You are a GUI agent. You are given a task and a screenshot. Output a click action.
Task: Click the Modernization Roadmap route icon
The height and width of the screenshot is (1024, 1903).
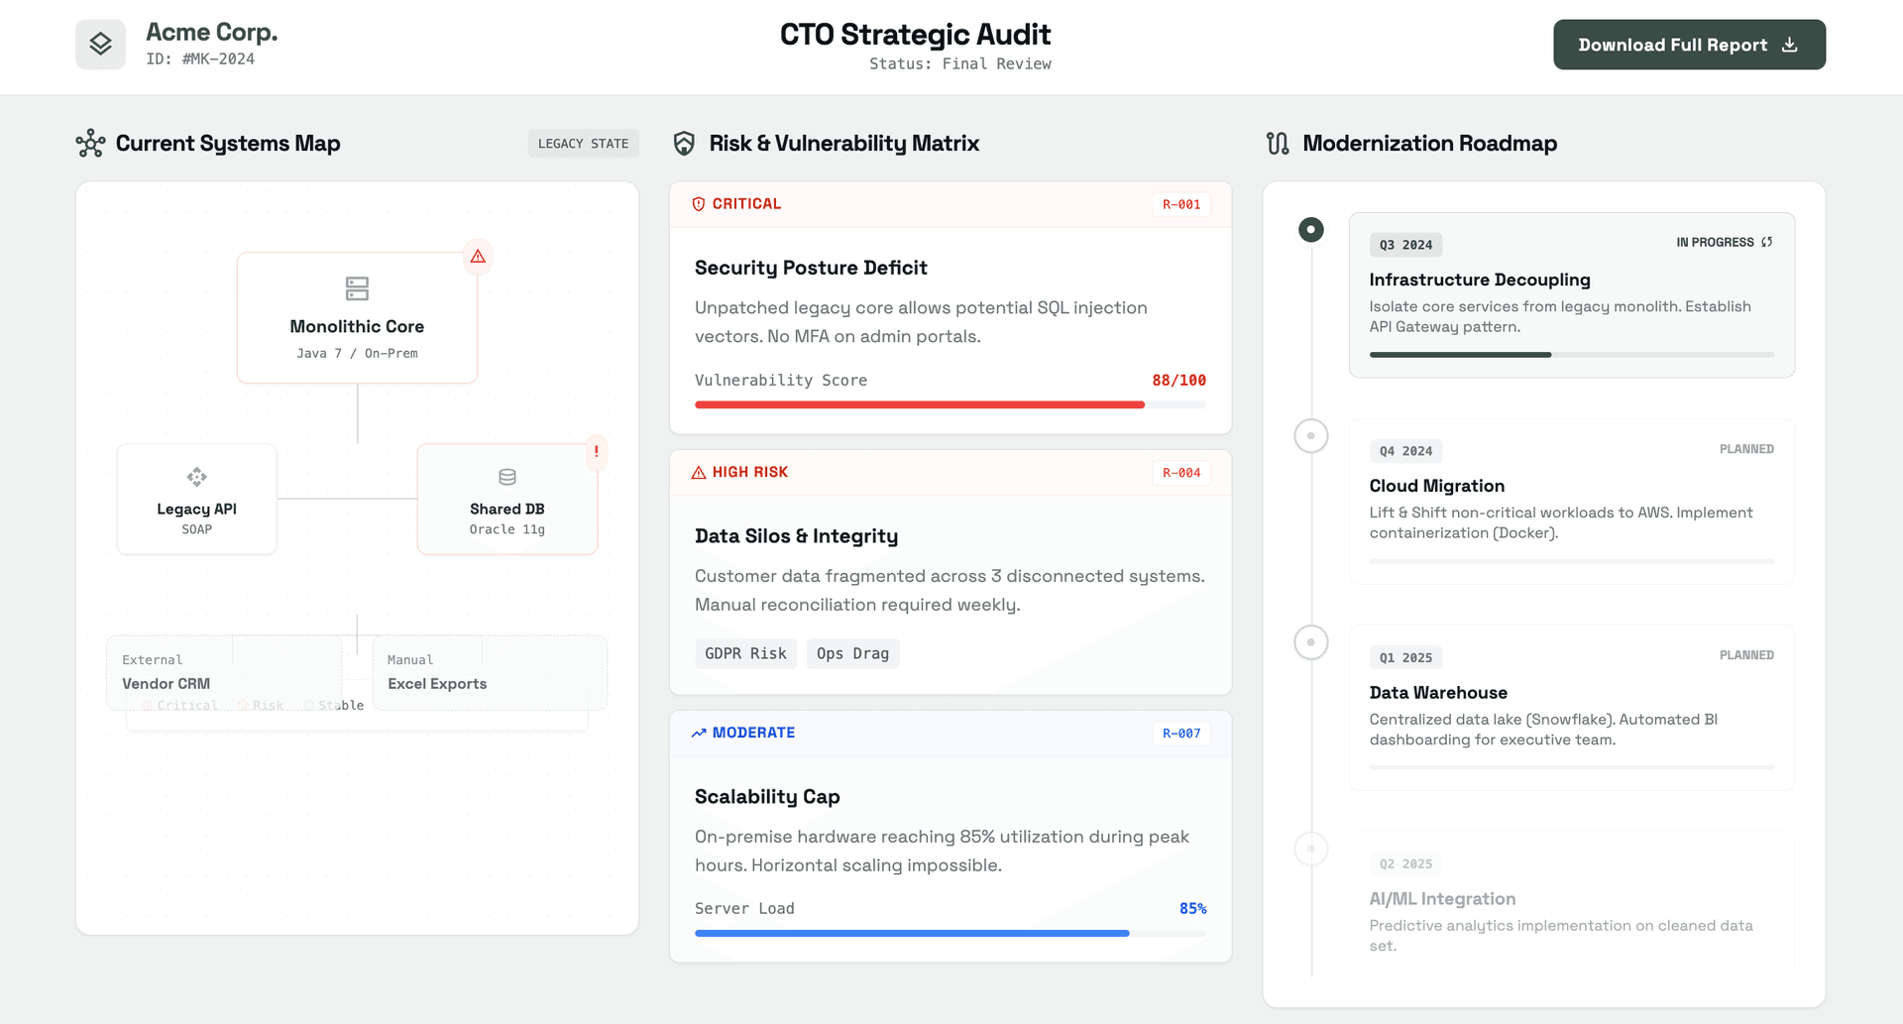coord(1278,144)
